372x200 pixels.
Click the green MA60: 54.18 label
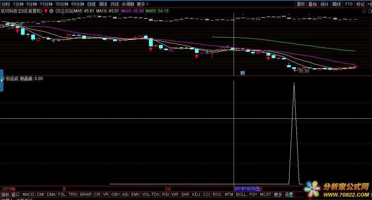tap(157, 11)
